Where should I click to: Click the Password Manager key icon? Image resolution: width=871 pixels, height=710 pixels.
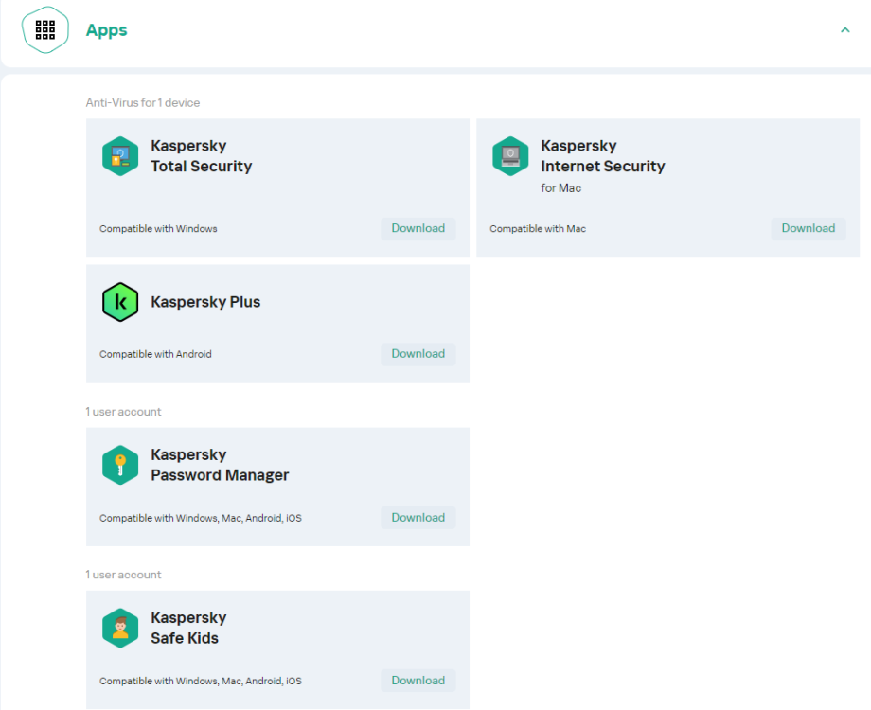tap(120, 465)
